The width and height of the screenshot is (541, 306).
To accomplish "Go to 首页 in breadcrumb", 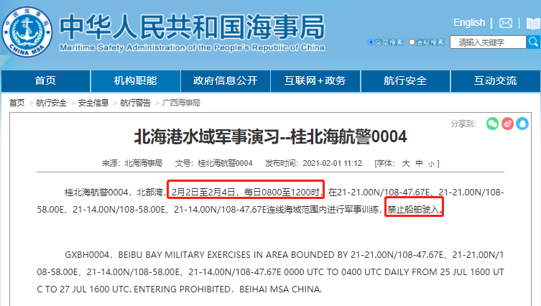I will pyautogui.click(x=17, y=103).
